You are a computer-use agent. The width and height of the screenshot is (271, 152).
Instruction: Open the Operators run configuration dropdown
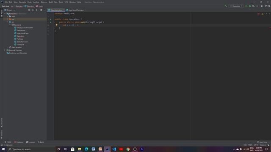pos(236,6)
